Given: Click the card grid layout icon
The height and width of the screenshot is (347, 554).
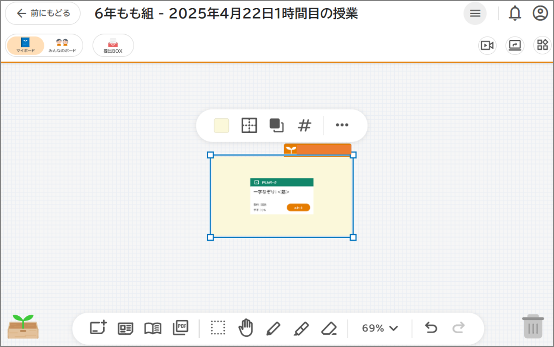Looking at the screenshot, I should (x=249, y=125).
